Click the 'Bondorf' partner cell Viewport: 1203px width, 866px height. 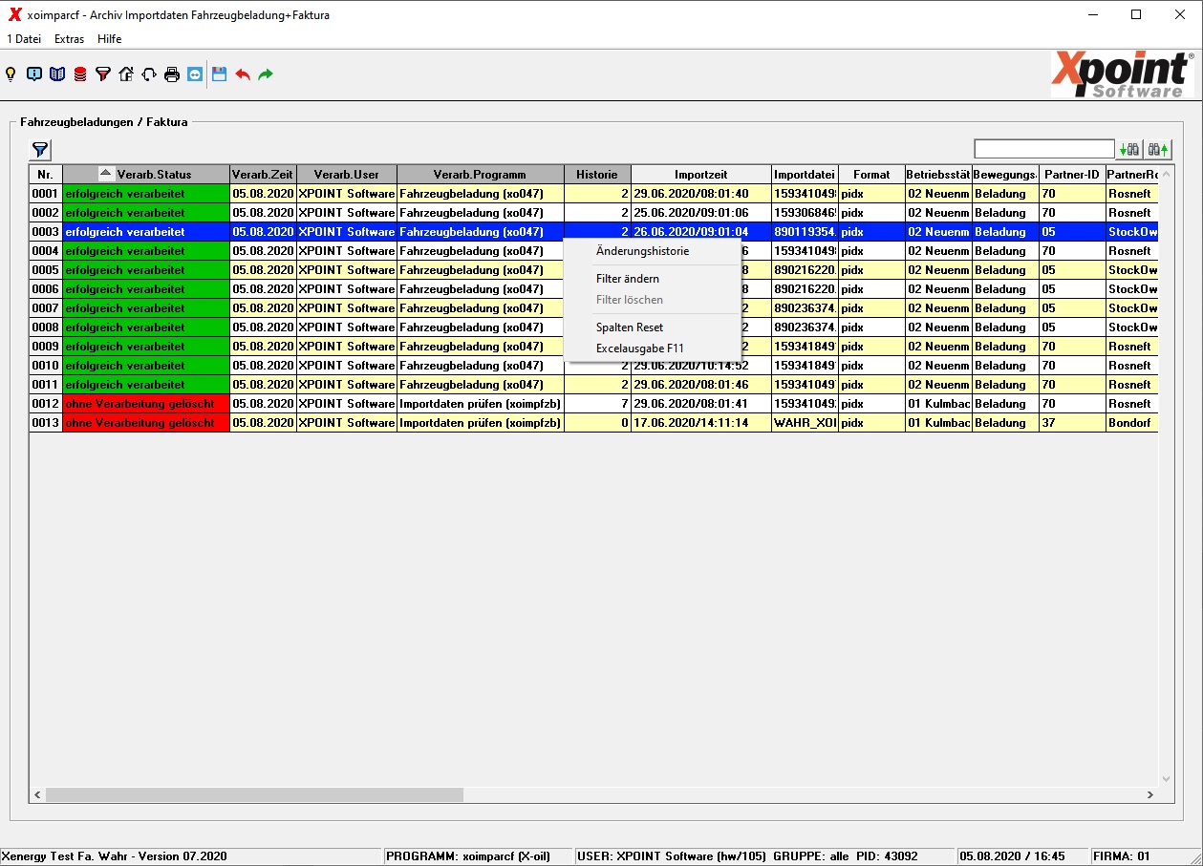[1132, 423]
